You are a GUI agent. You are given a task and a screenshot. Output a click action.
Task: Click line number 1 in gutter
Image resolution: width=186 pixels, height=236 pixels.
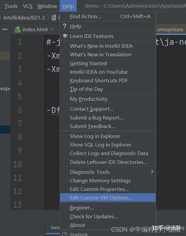click(x=19, y=42)
